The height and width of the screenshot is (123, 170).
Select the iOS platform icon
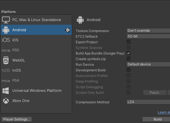[x=6, y=40]
